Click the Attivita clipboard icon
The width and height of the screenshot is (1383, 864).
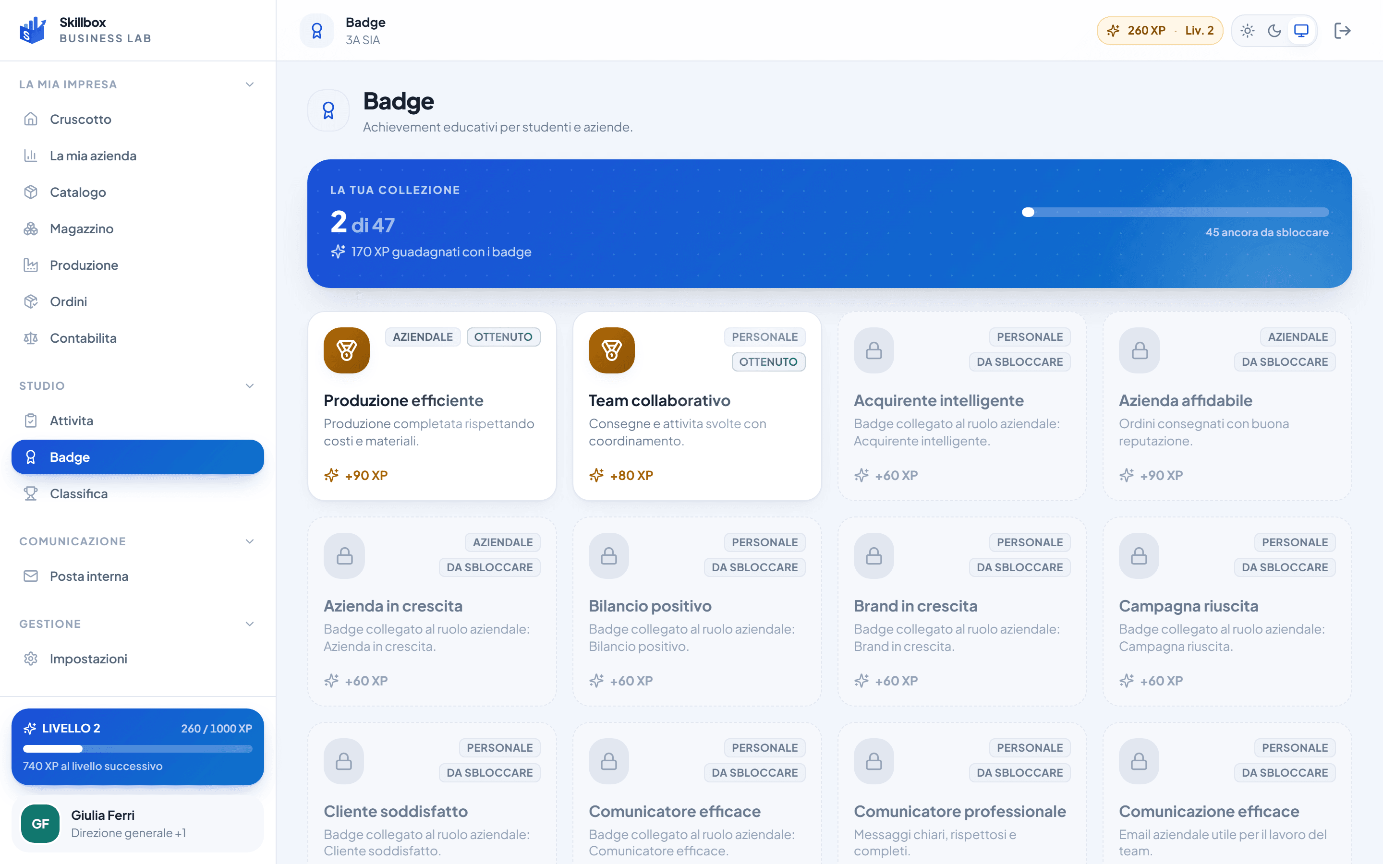pyautogui.click(x=31, y=420)
